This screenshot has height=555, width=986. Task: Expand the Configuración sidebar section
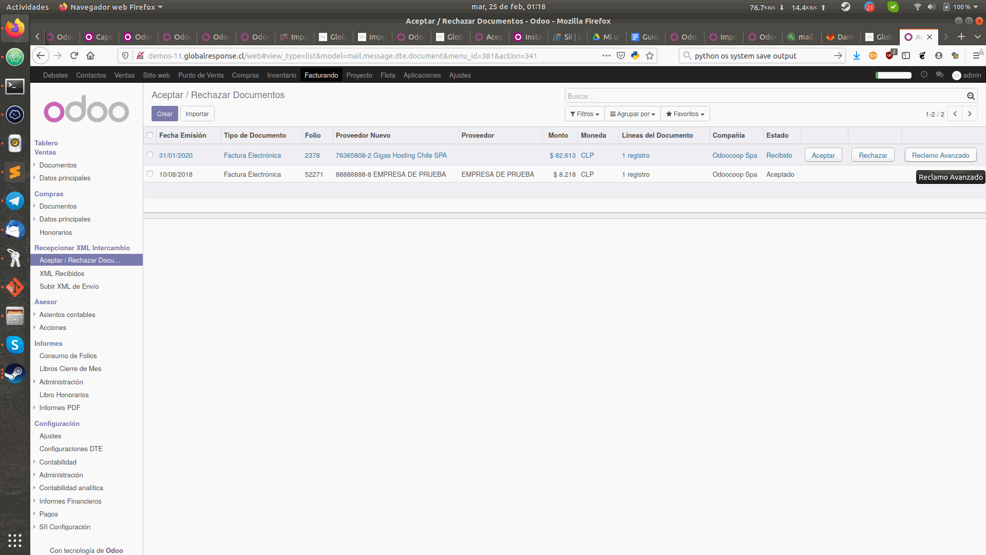point(57,423)
